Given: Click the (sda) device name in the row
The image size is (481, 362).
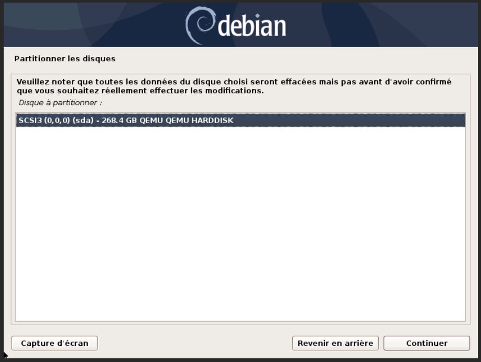Looking at the screenshot, I should 83,120.
